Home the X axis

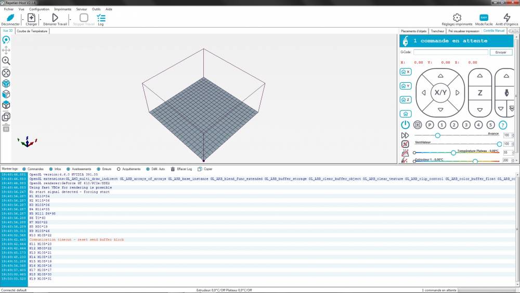406,72
